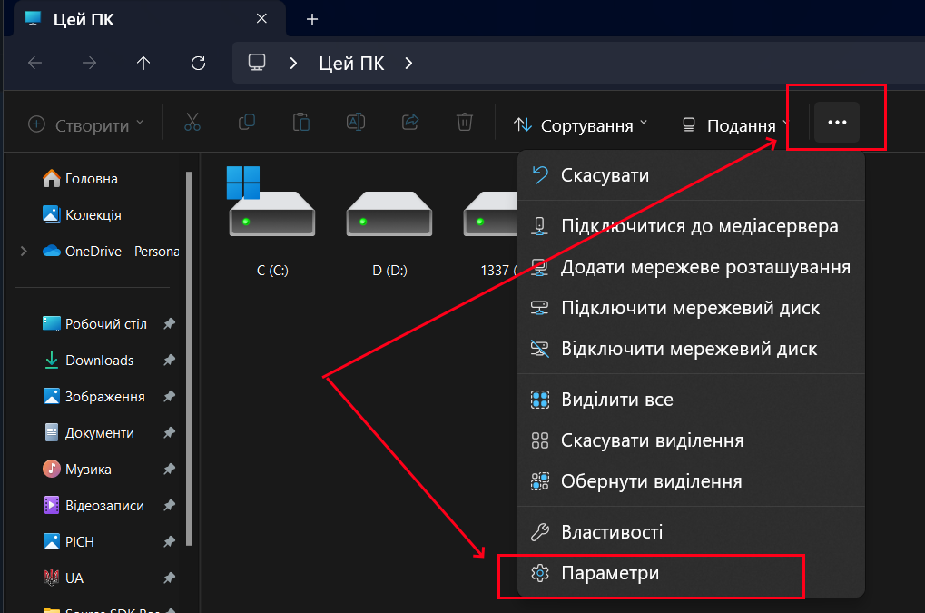Click the Copy icon in toolbar
Screen dimensions: 925x613
tap(246, 123)
